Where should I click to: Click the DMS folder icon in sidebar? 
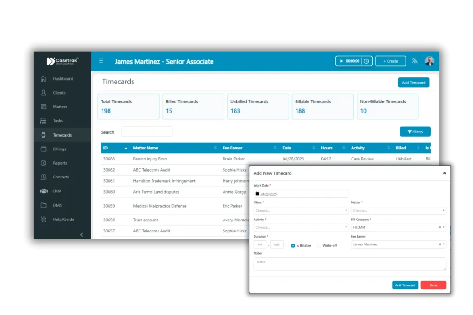point(43,205)
